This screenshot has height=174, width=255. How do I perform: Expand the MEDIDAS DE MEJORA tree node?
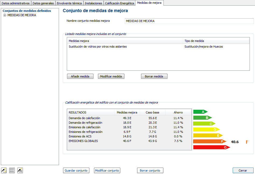5,15
